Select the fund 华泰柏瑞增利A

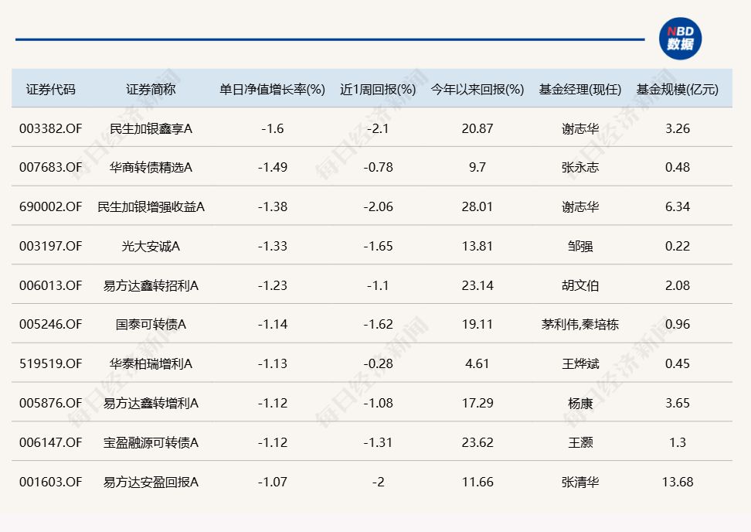[x=151, y=363]
